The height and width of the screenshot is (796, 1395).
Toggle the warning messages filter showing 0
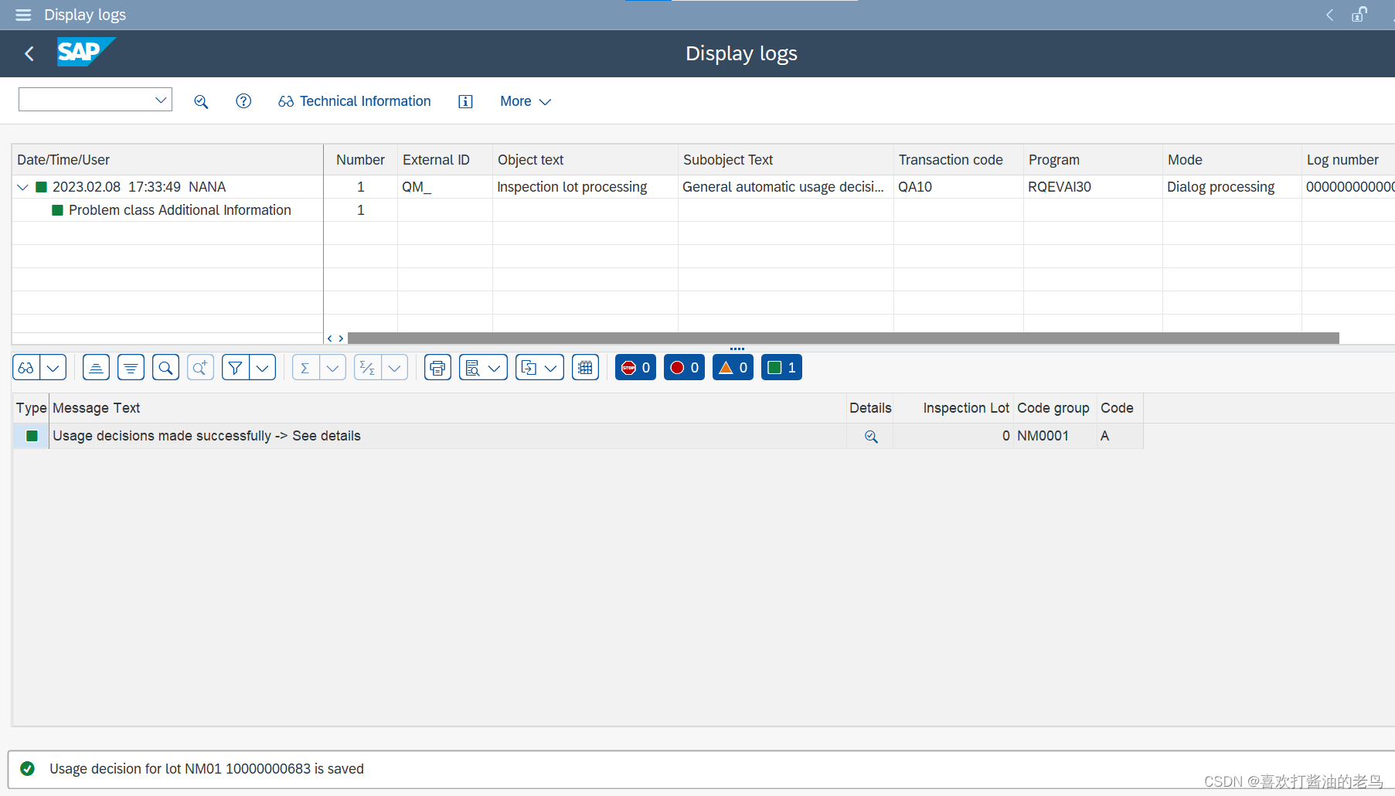point(733,367)
